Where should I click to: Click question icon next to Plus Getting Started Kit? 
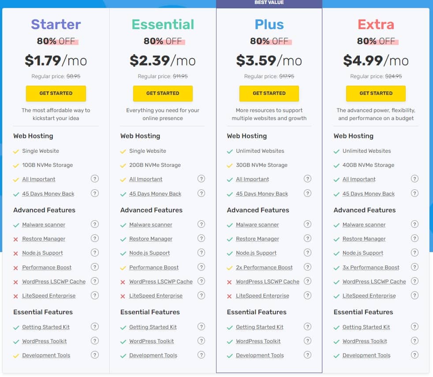(x=308, y=327)
